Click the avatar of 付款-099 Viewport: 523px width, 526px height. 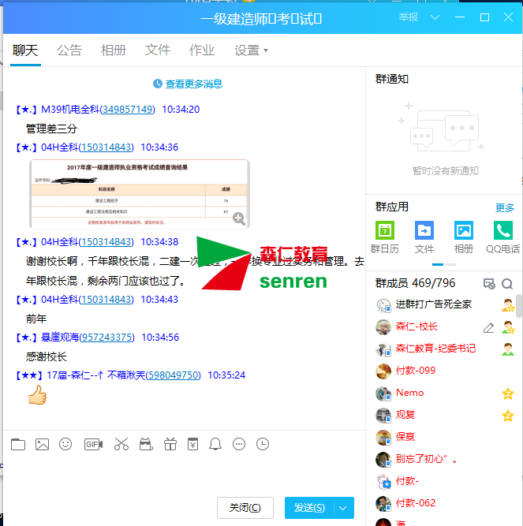[383, 371]
